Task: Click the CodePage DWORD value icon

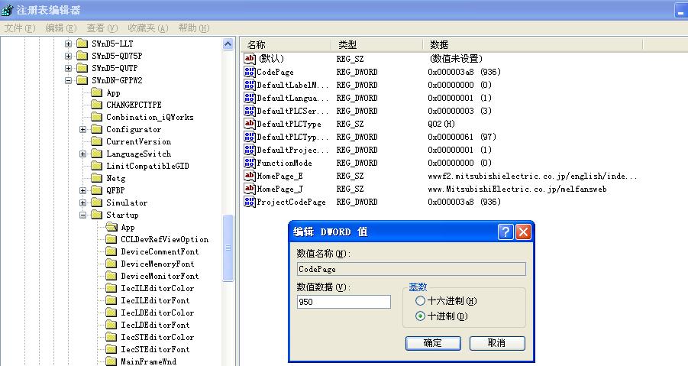Action: pyautogui.click(x=250, y=72)
